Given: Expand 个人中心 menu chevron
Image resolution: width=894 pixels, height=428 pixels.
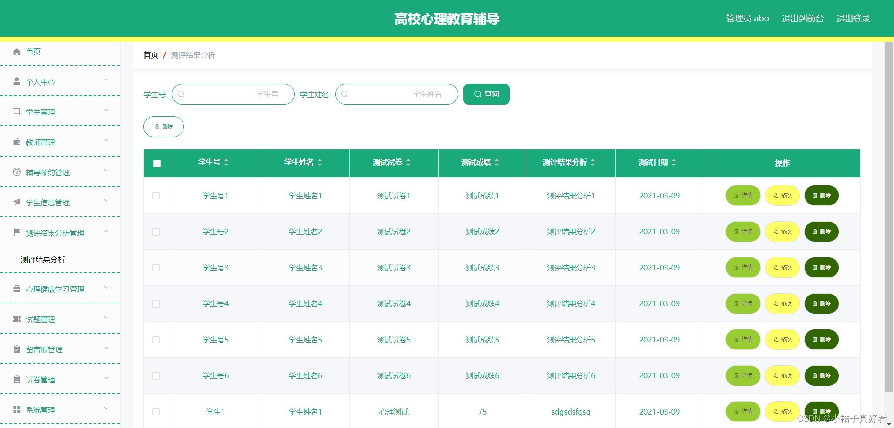Looking at the screenshot, I should pos(106,79).
